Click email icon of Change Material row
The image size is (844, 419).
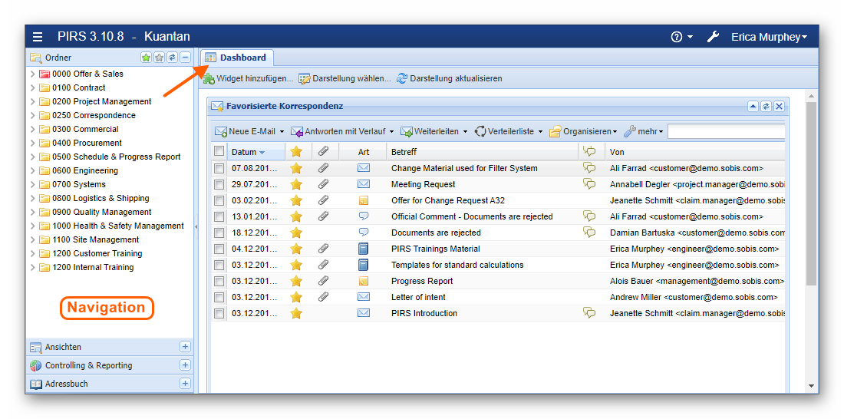[364, 168]
